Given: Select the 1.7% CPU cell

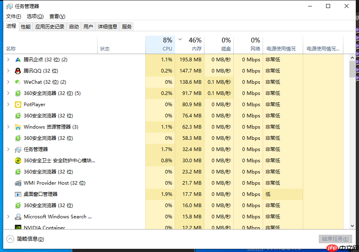Looking at the screenshot, I should [x=160, y=149].
